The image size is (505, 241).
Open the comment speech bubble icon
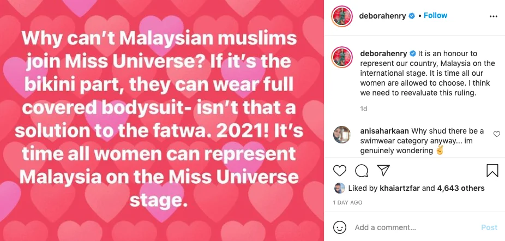(x=362, y=171)
